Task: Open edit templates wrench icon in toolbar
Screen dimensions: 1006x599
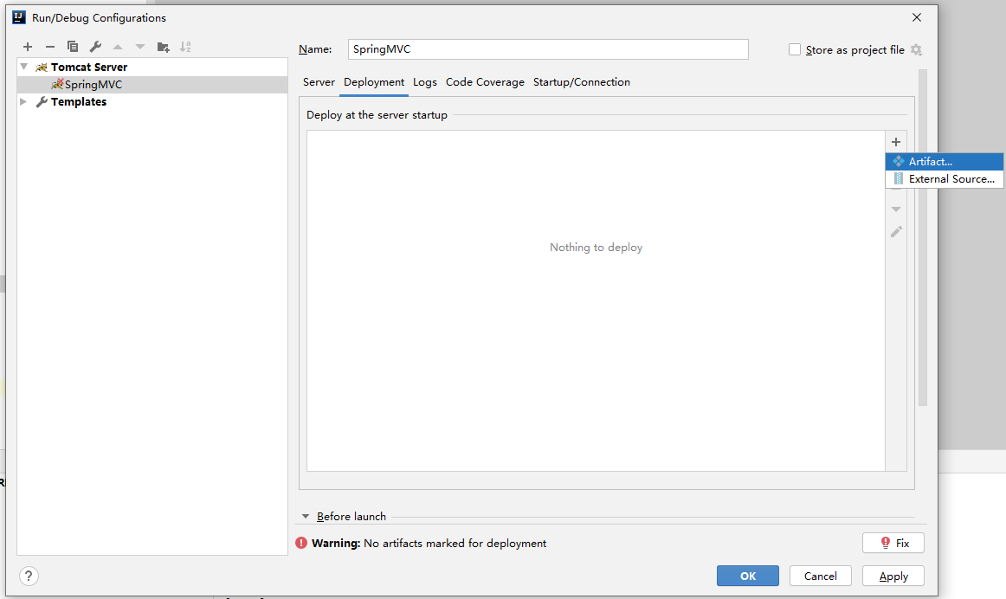Action: (95, 47)
